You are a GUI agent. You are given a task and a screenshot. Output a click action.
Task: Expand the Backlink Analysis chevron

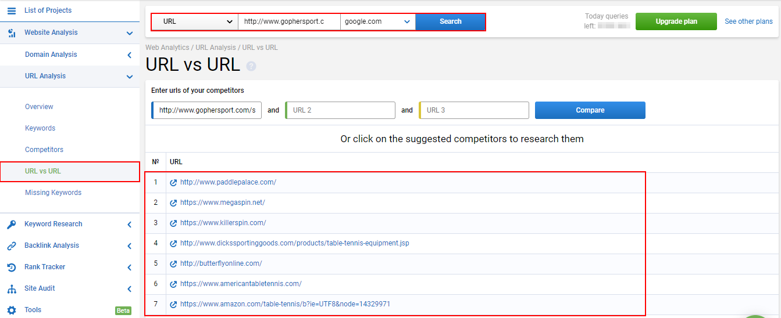click(x=130, y=246)
